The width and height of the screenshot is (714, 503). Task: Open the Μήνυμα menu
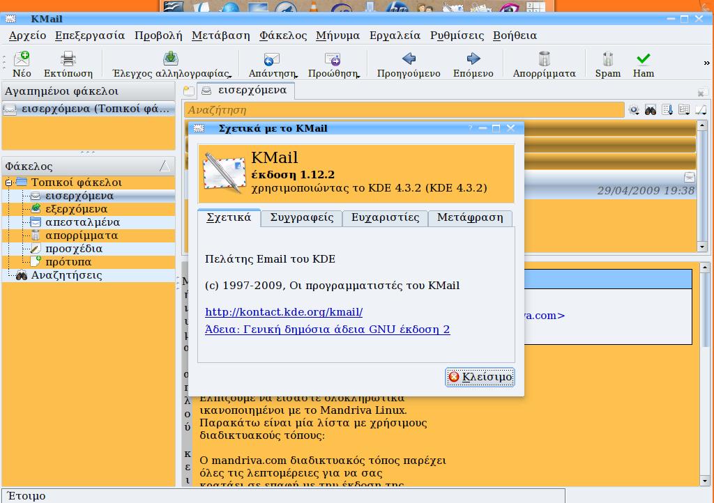(337, 36)
